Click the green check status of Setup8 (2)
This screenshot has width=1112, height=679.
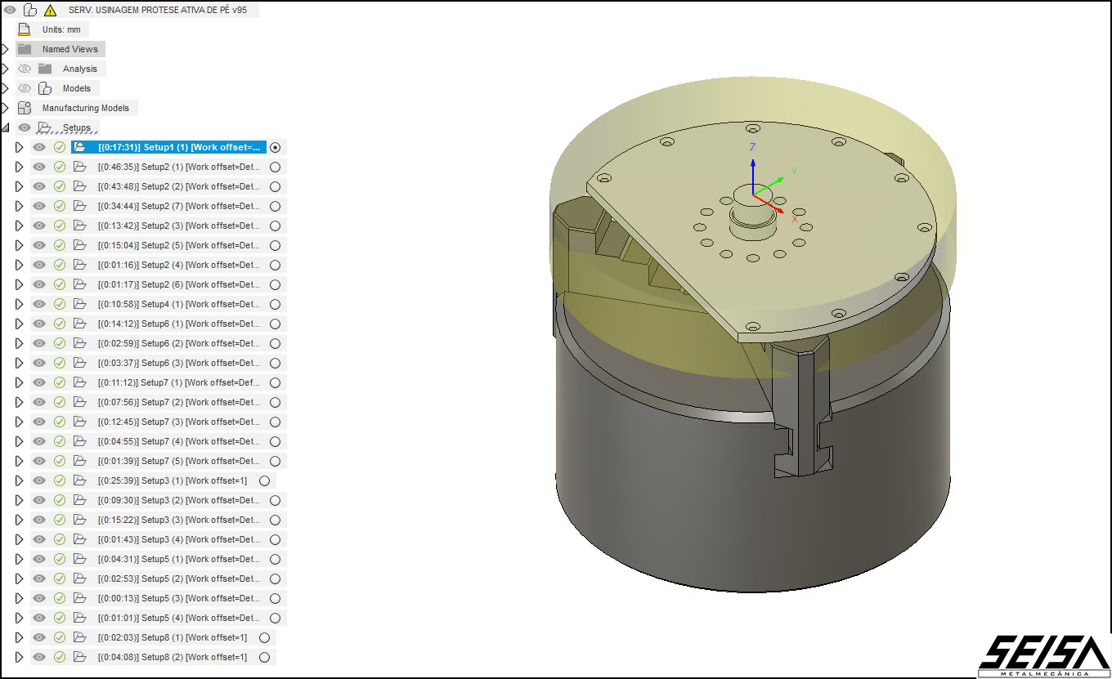(x=60, y=657)
